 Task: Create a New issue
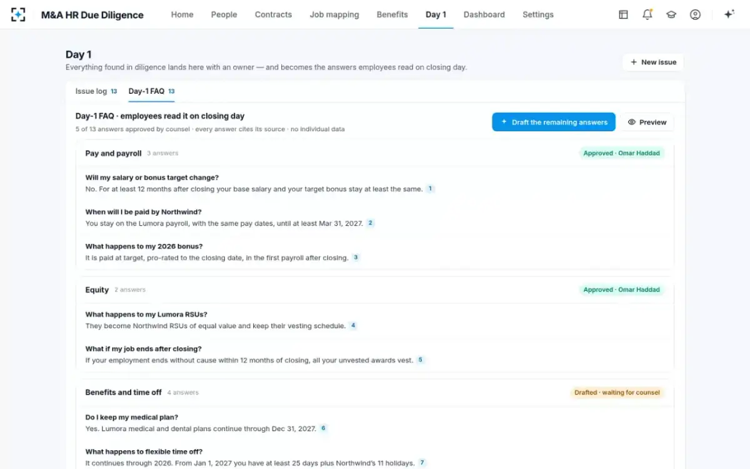click(653, 62)
